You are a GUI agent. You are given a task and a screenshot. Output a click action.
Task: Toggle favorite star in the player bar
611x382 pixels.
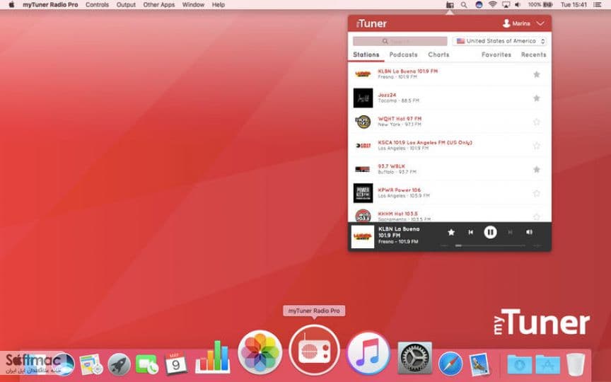451,232
